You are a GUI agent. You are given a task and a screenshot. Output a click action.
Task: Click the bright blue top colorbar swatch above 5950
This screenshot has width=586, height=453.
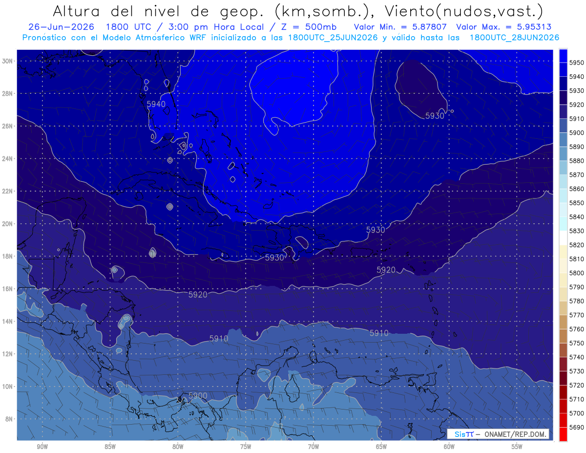[x=563, y=56]
